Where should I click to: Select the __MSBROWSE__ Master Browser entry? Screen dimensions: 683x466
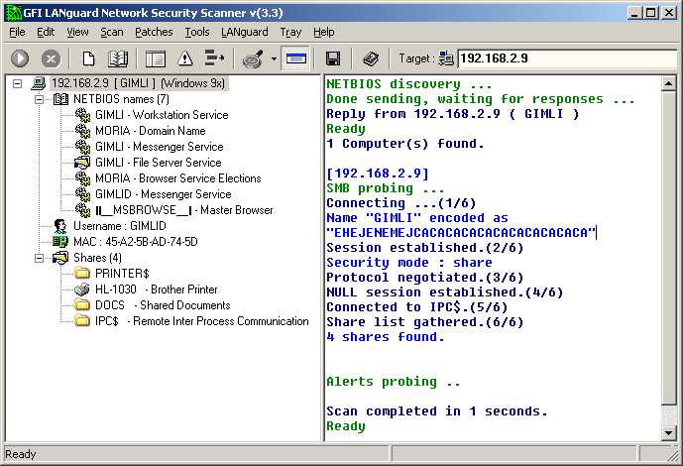(183, 210)
